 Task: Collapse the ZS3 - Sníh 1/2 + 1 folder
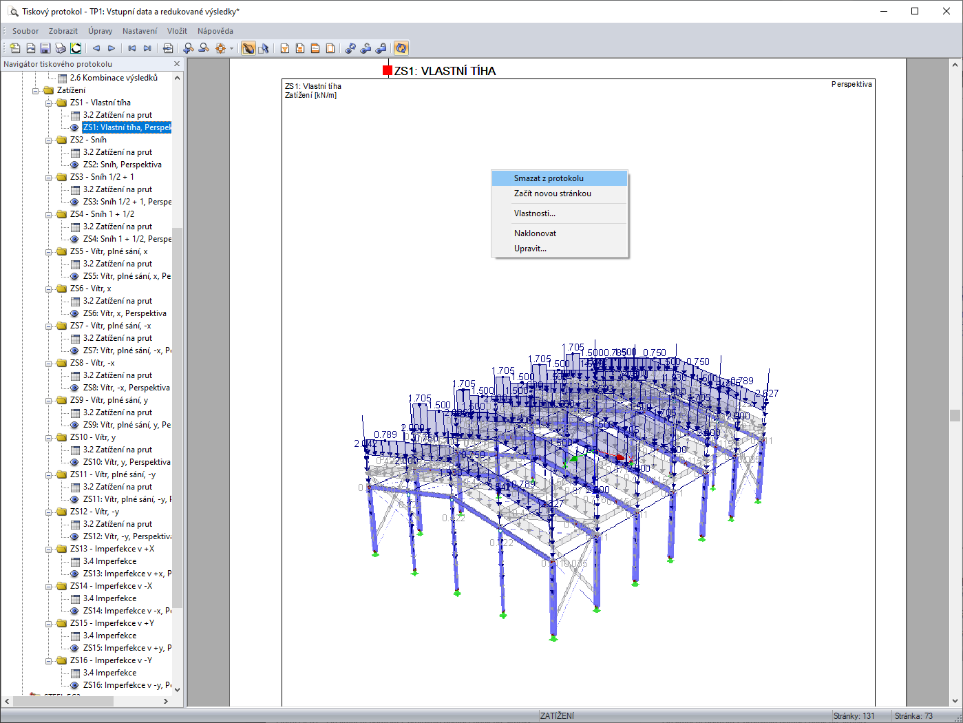point(50,177)
